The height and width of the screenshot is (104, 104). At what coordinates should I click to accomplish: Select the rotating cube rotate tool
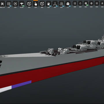pyautogui.click(x=62, y=4)
